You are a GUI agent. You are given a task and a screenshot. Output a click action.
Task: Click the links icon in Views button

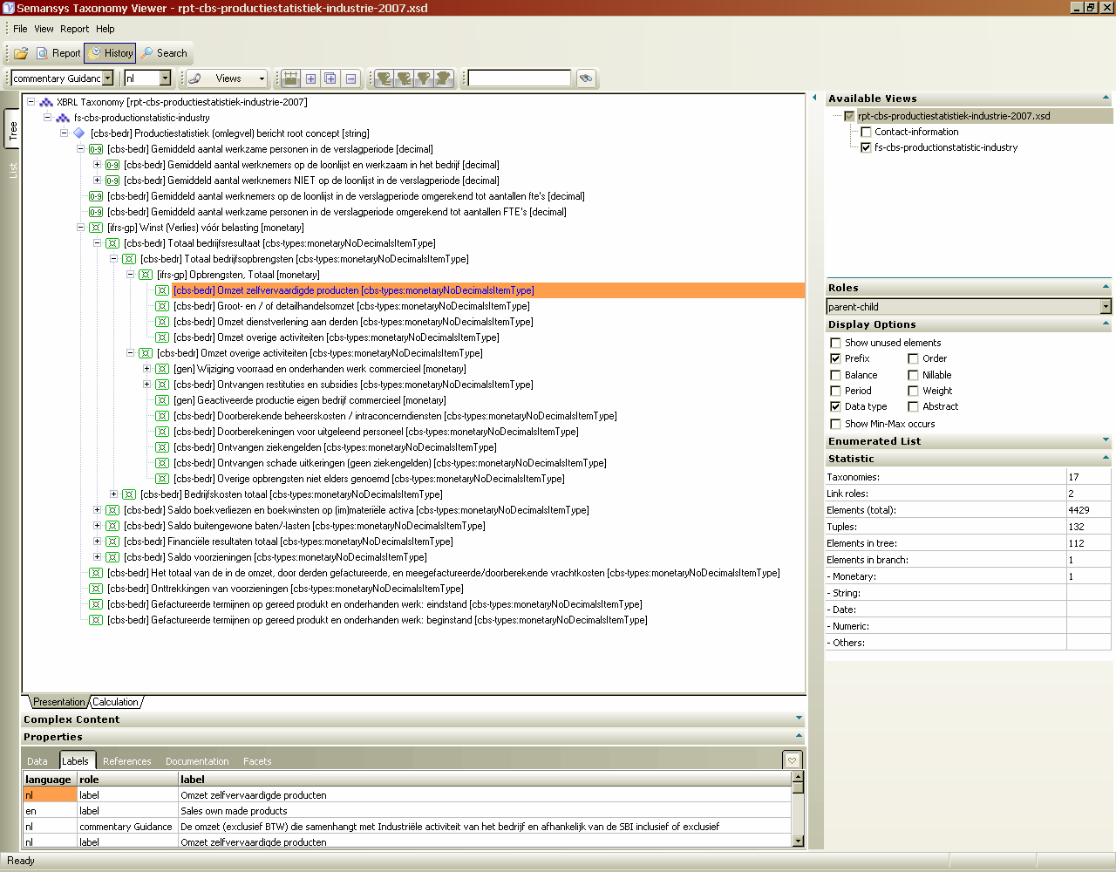tap(195, 78)
